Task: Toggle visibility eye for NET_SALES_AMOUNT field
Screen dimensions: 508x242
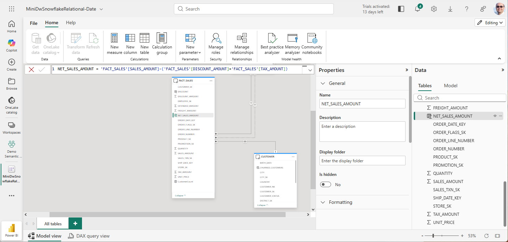Action: (x=495, y=116)
